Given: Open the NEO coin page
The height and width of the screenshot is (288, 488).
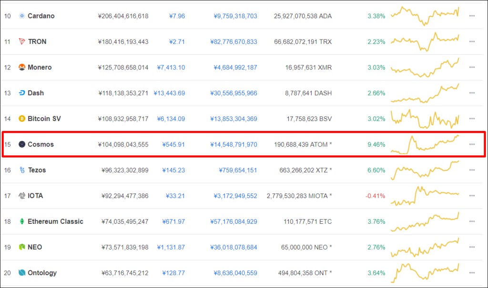Looking at the screenshot, I should pos(35,247).
